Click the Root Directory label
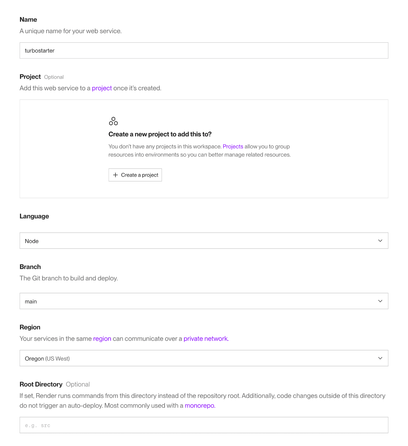The height and width of the screenshot is (446, 408). pos(41,384)
